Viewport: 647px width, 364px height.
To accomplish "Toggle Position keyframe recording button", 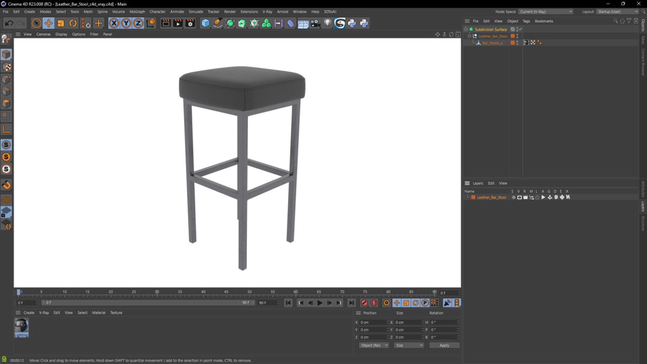I will (397, 303).
